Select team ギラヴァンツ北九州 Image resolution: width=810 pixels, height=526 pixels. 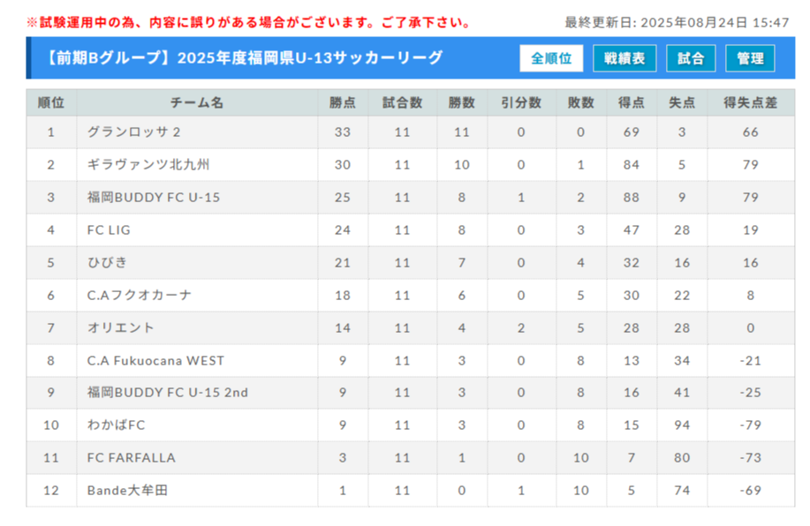coord(148,165)
